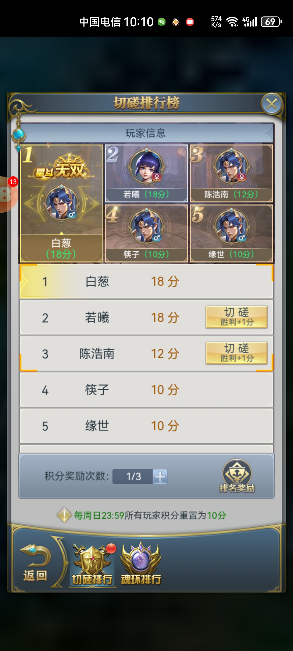Viewport: 293px width, 651px height.
Task: Tap the yellow exclamation notice icon
Action: coord(64,515)
